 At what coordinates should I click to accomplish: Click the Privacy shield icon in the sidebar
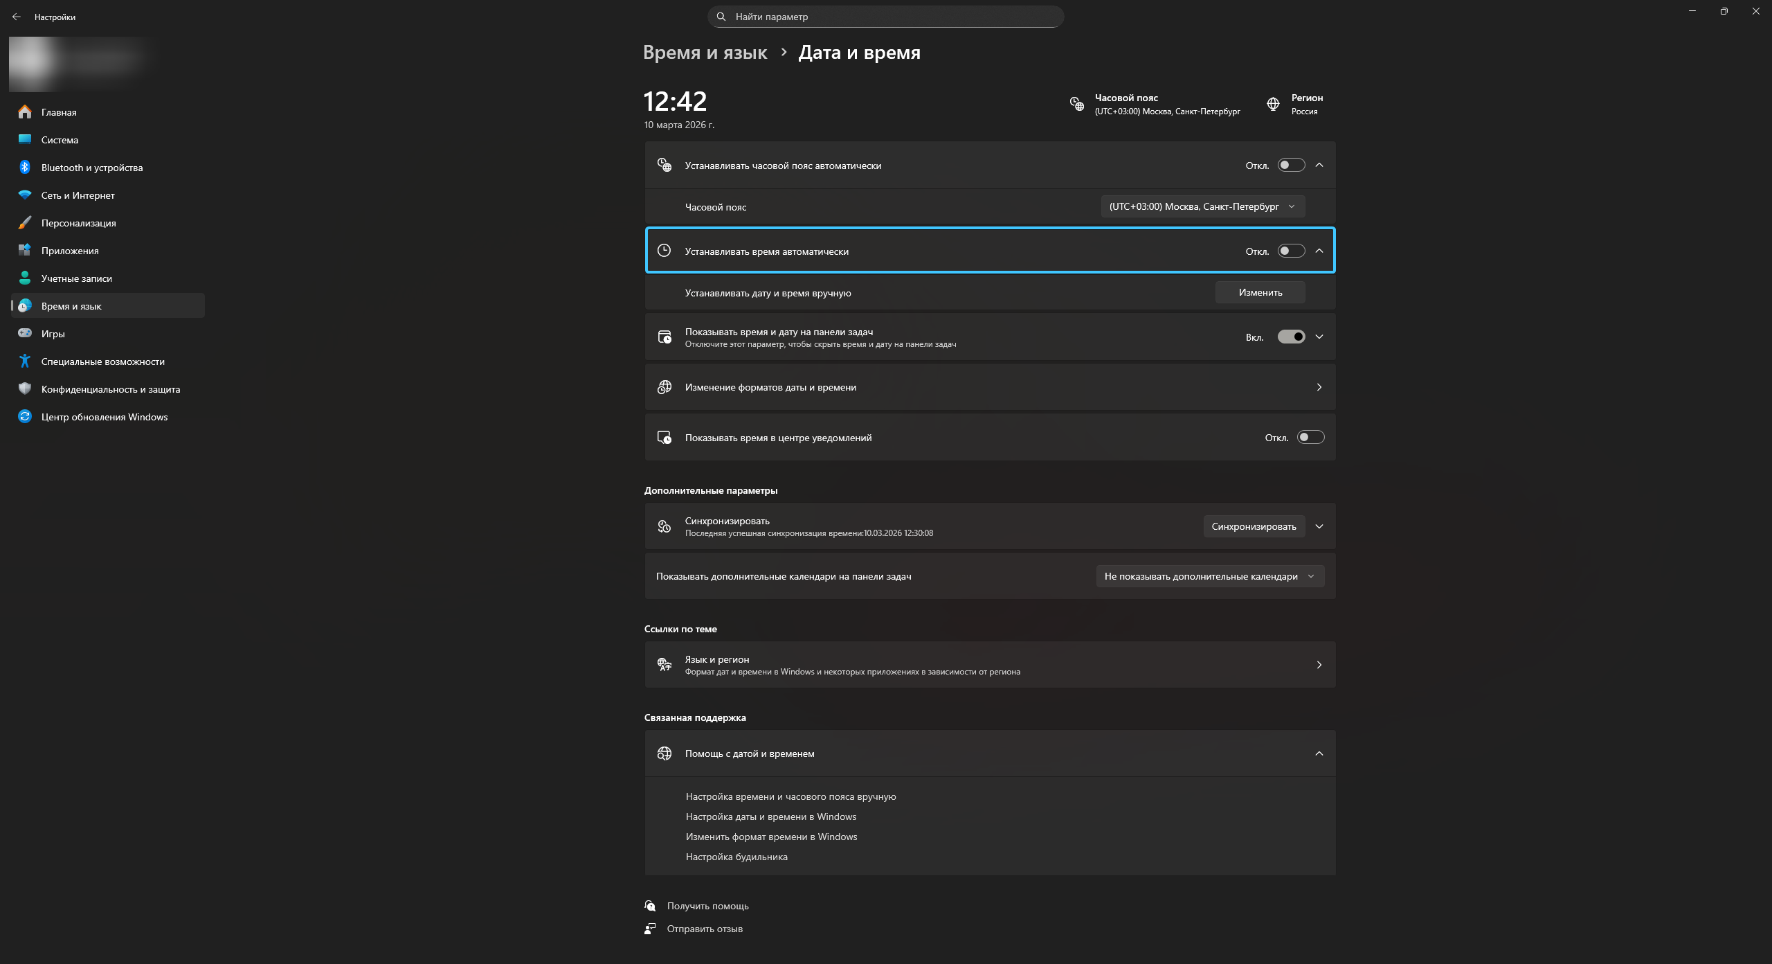click(x=25, y=389)
